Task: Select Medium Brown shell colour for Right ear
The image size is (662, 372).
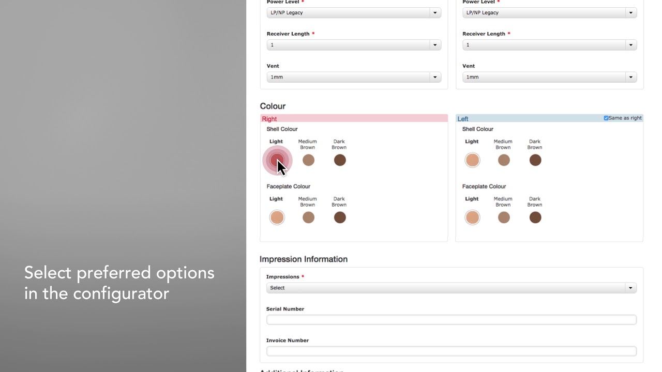Action: 308,160
